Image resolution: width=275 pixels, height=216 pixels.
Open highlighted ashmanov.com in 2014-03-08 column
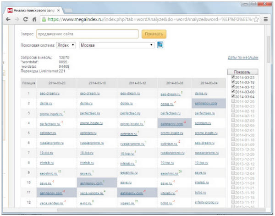[x=172, y=124]
